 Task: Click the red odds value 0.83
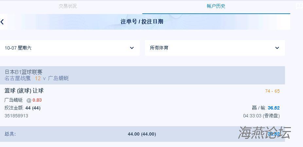37,100
